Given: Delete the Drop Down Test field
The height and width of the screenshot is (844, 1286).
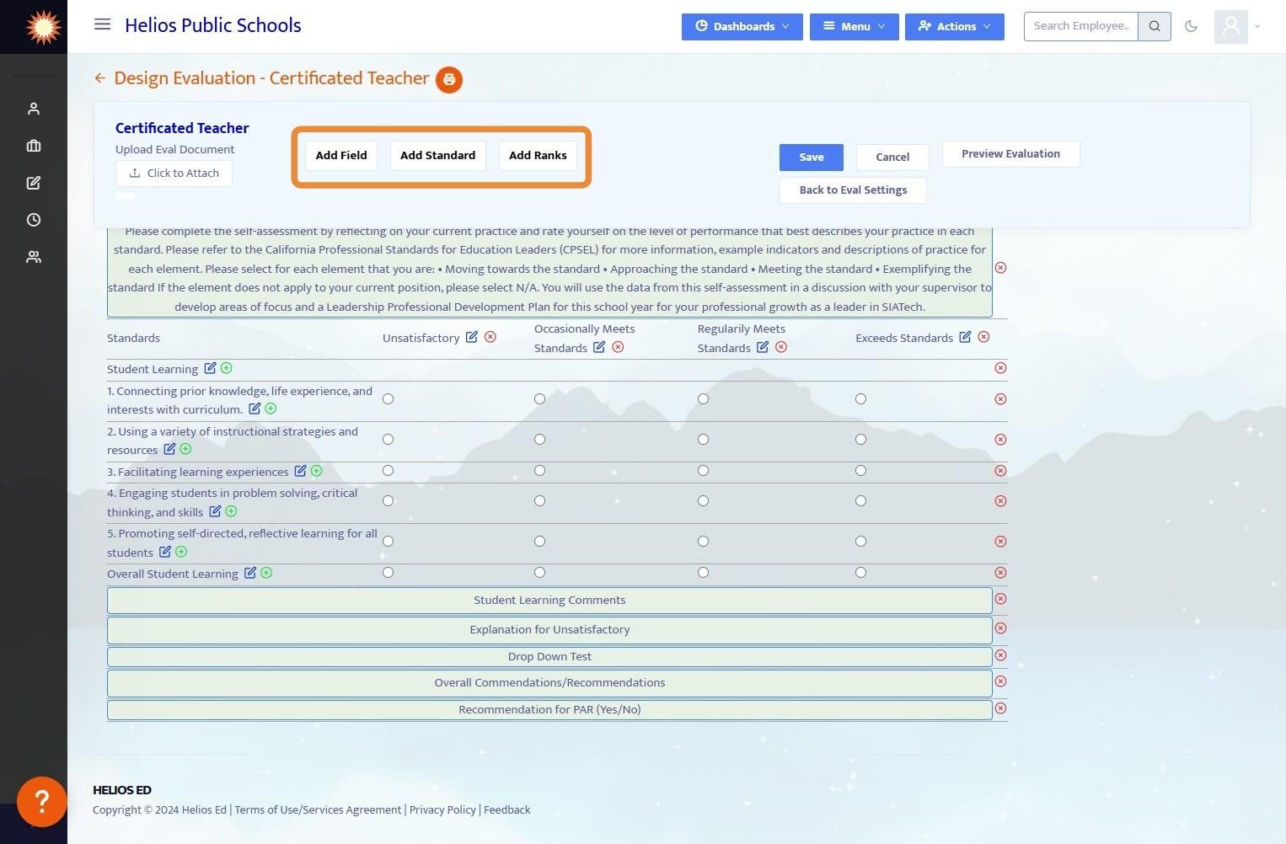Looking at the screenshot, I should 1000,655.
